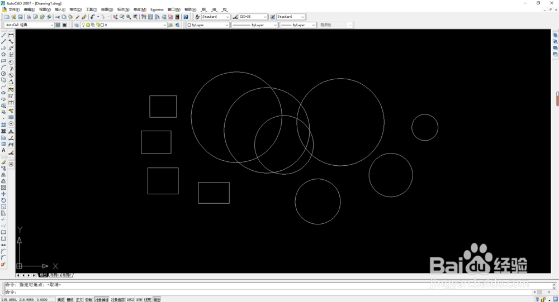Open the 绘图(D) menu
This screenshot has height=302, width=559.
tap(107, 9)
